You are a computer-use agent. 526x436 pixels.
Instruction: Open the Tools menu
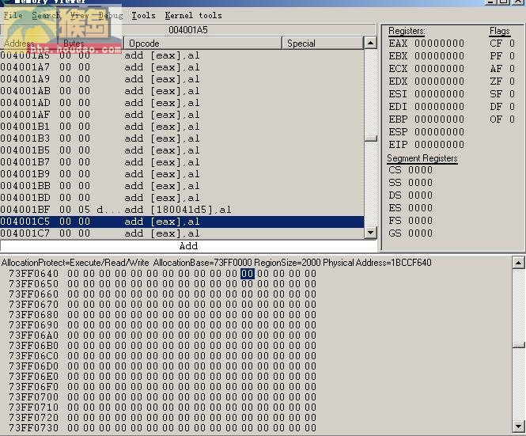click(x=143, y=16)
